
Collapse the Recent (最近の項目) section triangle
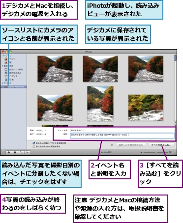click(2, 66)
